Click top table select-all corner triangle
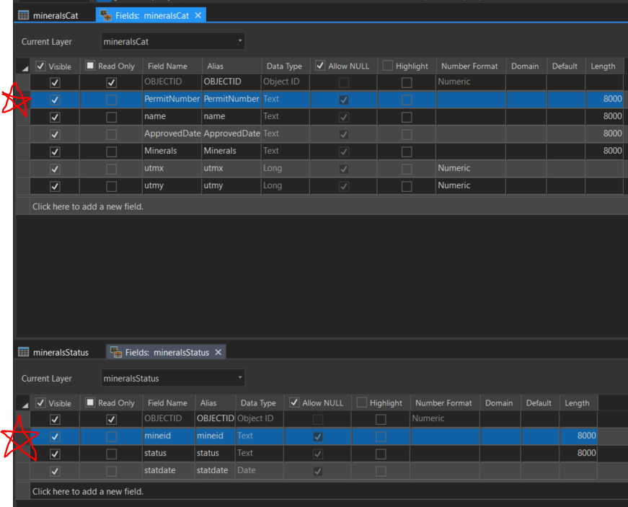The image size is (628, 507). pyautogui.click(x=25, y=67)
